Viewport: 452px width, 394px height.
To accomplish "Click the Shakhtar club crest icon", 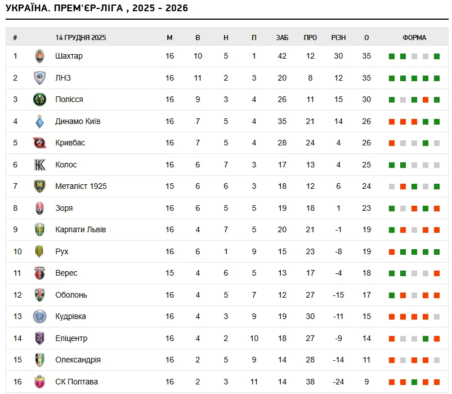I will 39,56.
